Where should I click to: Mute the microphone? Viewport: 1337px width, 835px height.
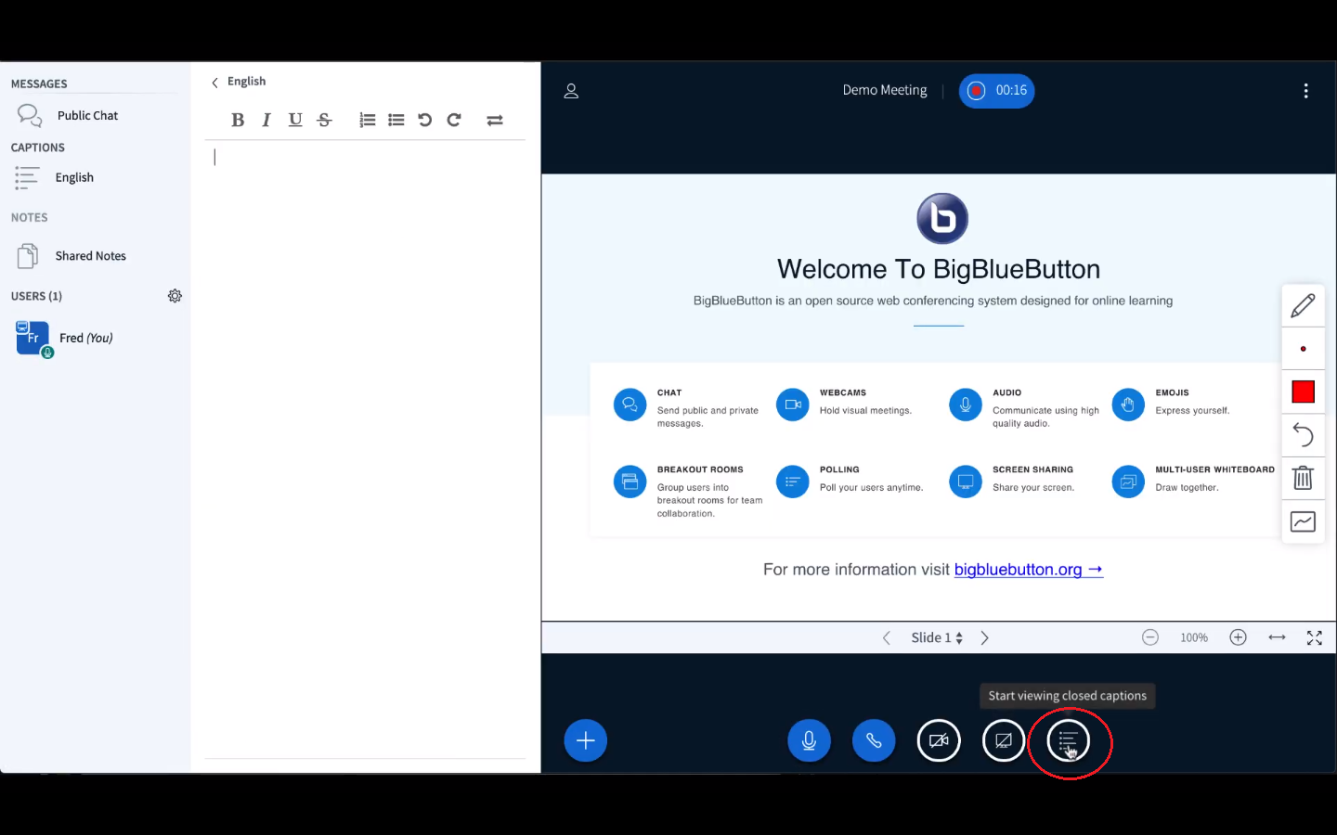pos(809,740)
